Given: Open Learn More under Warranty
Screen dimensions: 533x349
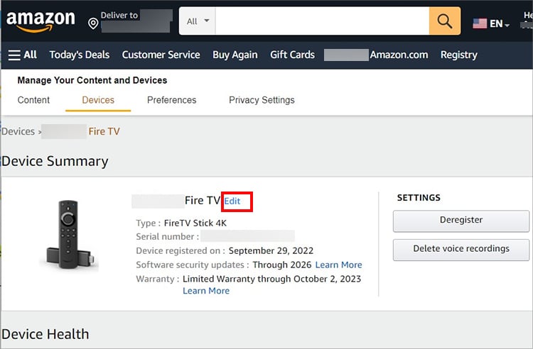Looking at the screenshot, I should tap(206, 291).
